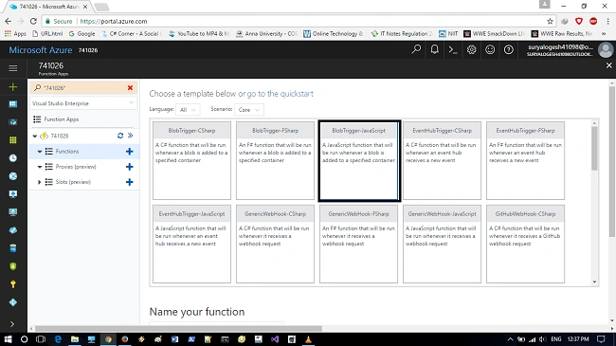Click the green New resource plus
The height and width of the screenshot is (346, 616).
point(13,87)
